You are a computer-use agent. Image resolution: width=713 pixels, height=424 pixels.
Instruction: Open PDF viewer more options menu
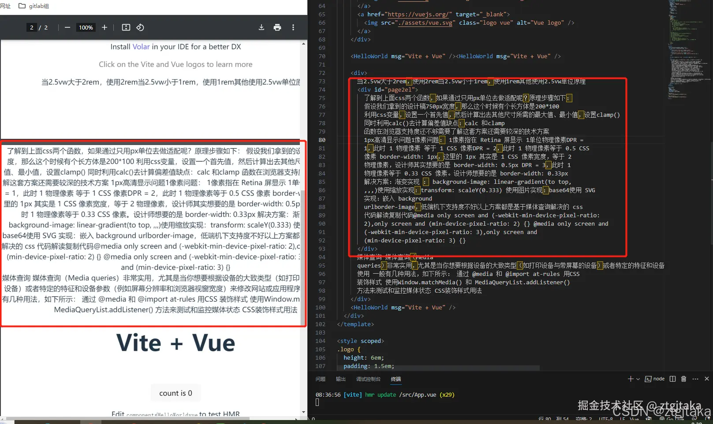[293, 27]
